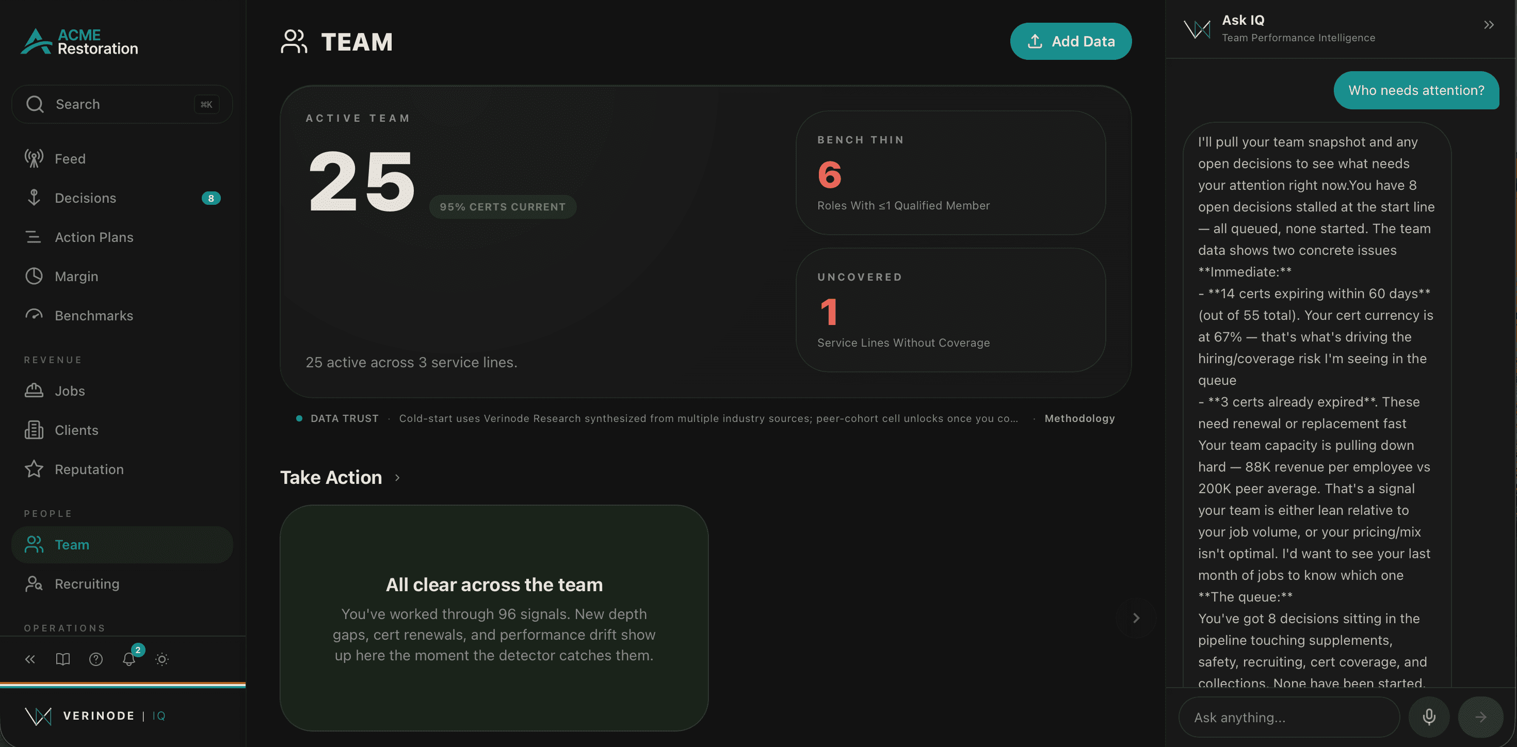Collapse the sidebar with double chevron

[x=30, y=659]
